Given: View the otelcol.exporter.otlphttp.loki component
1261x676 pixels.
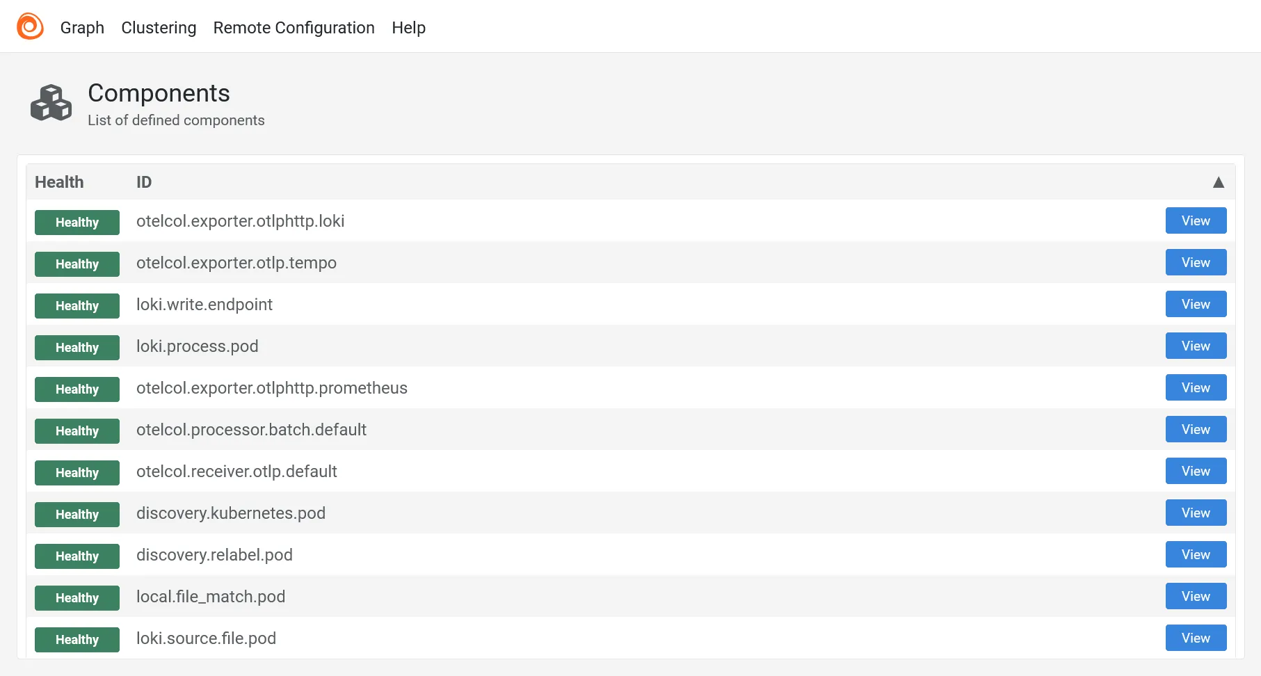Looking at the screenshot, I should point(1196,220).
